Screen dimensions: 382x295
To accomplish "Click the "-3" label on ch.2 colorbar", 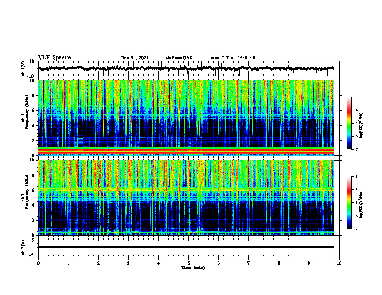I will 356,177.
